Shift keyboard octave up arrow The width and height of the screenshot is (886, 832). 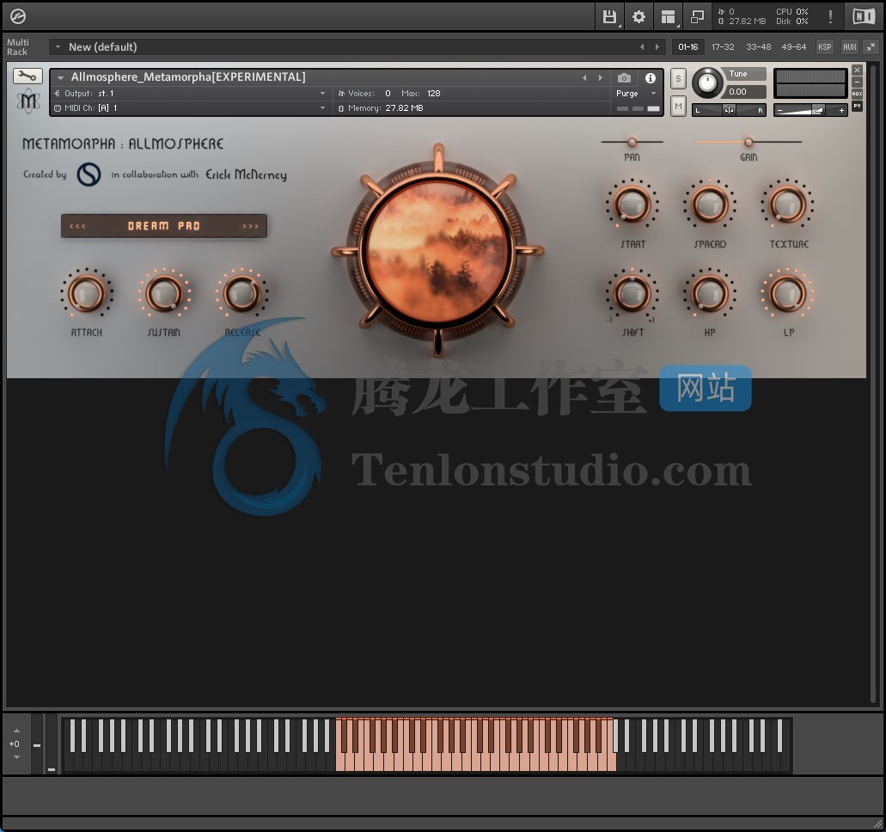16,731
